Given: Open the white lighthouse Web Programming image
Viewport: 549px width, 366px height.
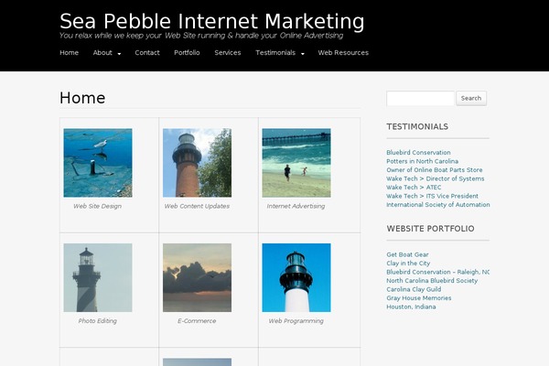Looking at the screenshot, I should click(x=296, y=277).
